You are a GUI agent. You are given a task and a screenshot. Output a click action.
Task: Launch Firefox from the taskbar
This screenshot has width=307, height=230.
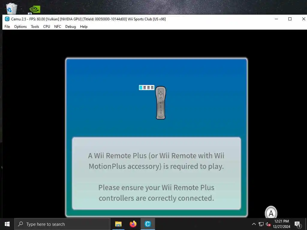133,224
